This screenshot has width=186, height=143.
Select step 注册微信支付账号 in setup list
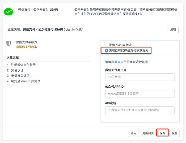[x=23, y=65]
